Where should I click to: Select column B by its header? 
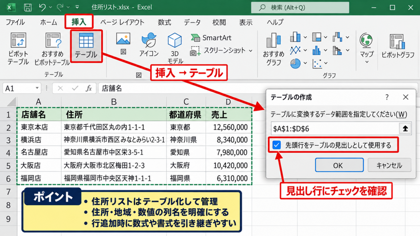(x=114, y=102)
